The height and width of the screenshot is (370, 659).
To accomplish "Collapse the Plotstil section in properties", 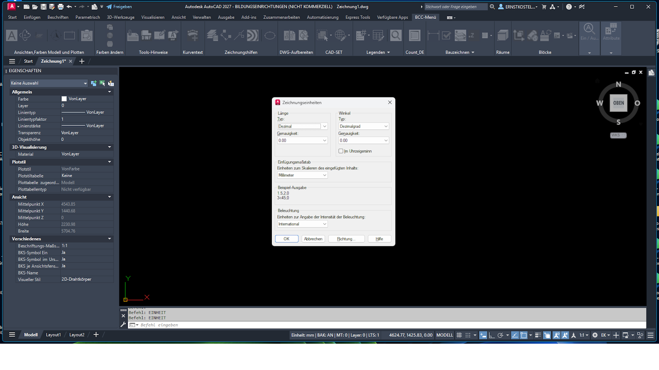I will tap(110, 162).
